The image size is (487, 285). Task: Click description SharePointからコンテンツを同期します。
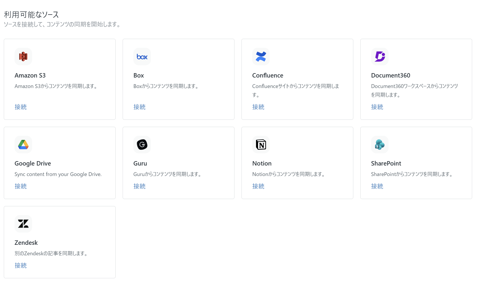tap(412, 174)
